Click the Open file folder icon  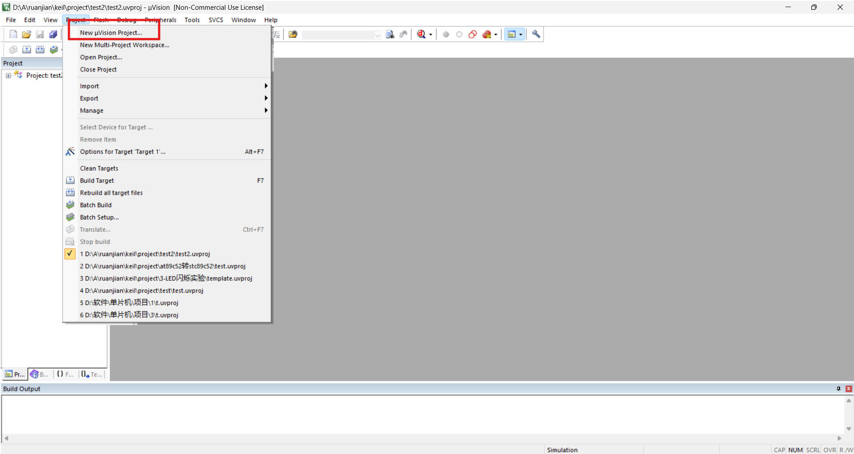click(x=27, y=34)
